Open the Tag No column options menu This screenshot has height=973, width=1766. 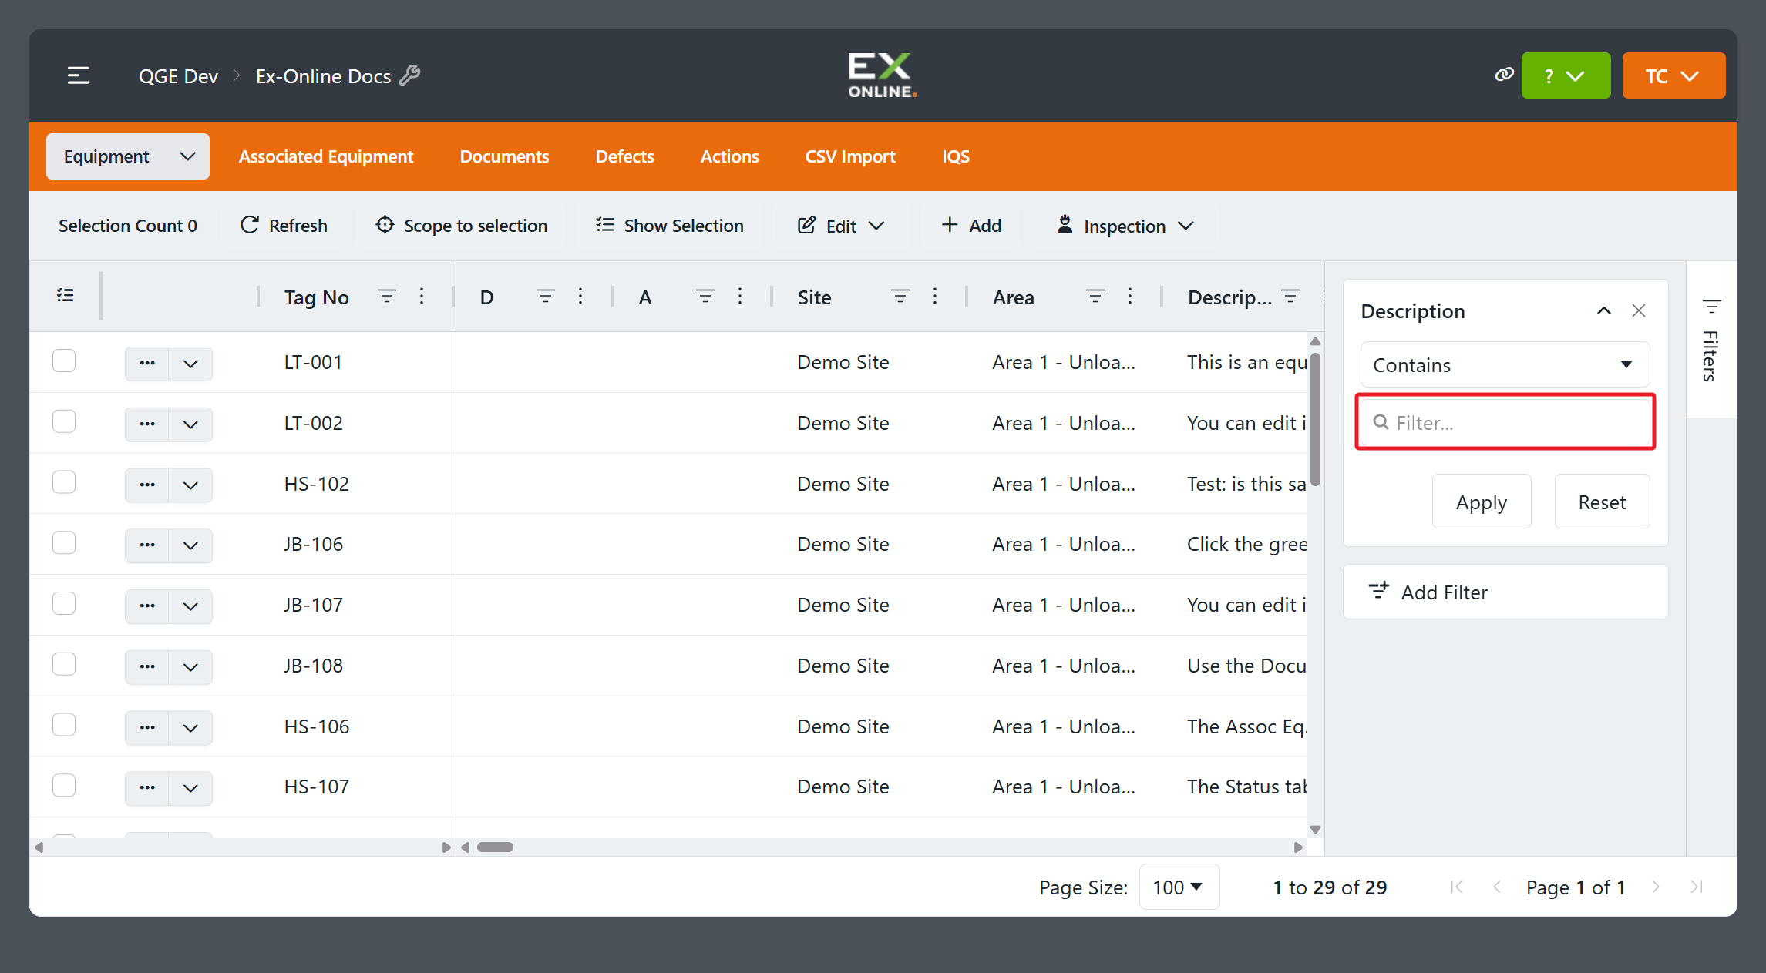pyautogui.click(x=422, y=297)
